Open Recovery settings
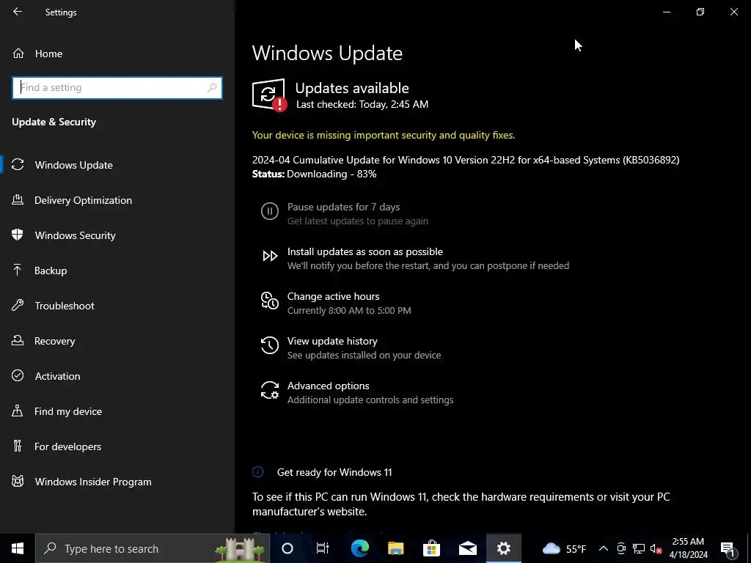 point(54,341)
